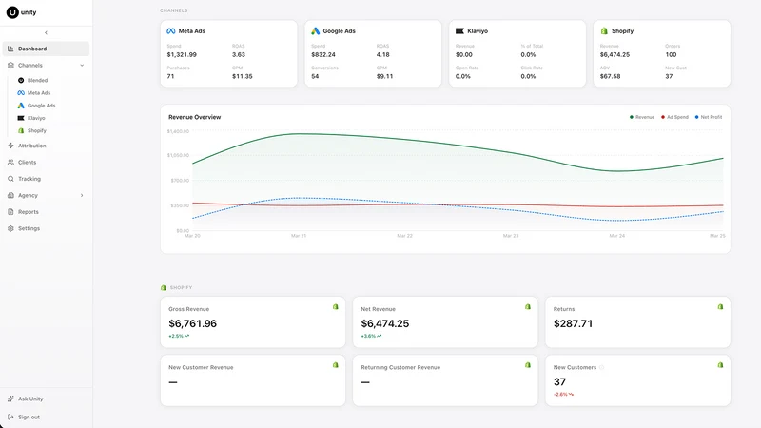Open the Dashboard menu item
The image size is (761, 428).
pyautogui.click(x=46, y=49)
